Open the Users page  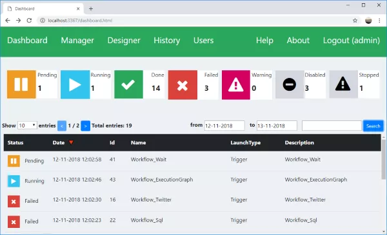click(203, 40)
